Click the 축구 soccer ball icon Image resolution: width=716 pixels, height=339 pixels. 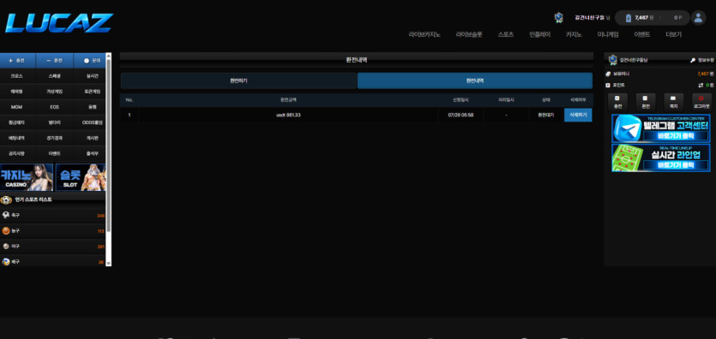point(6,215)
